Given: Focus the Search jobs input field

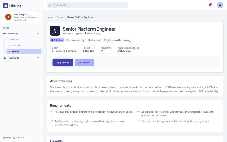Looking at the screenshot, I should (88, 5).
